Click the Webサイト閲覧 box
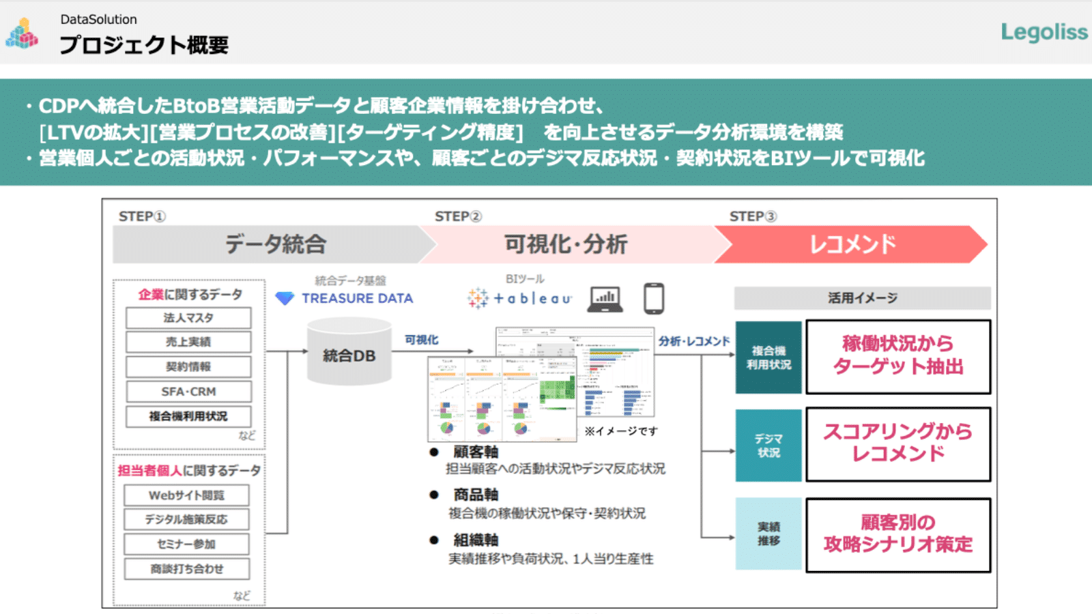This screenshot has width=1092, height=614. [x=186, y=495]
